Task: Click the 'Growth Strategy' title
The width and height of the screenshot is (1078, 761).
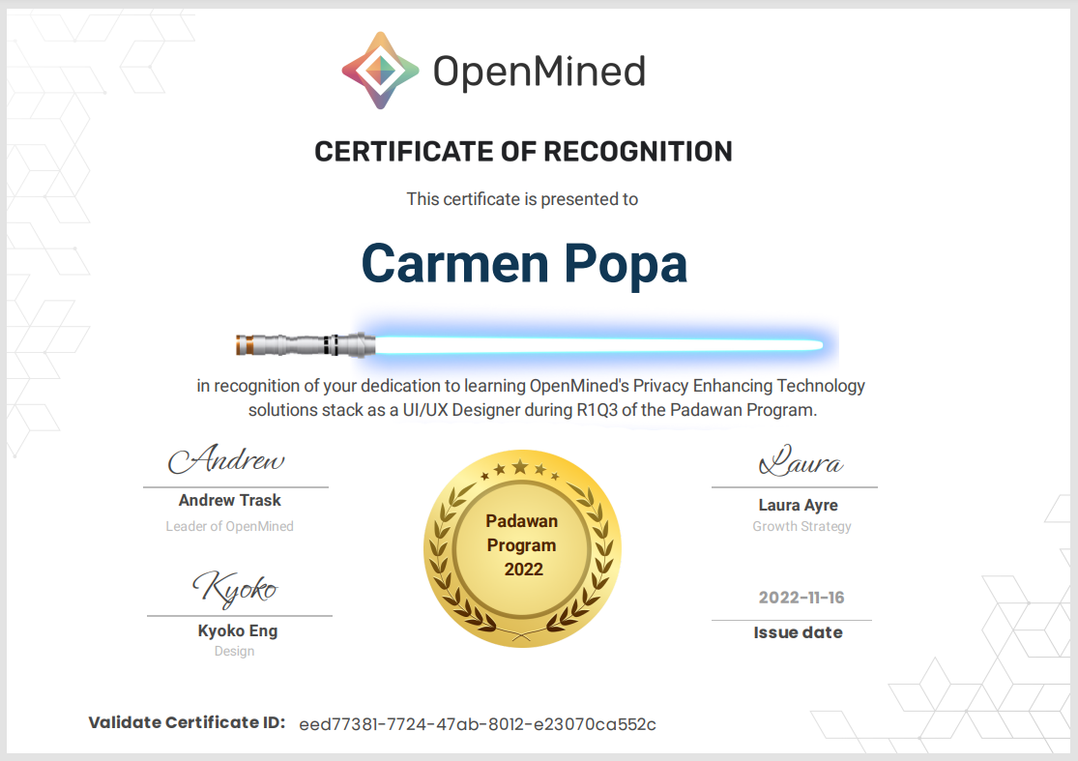Action: tap(801, 527)
